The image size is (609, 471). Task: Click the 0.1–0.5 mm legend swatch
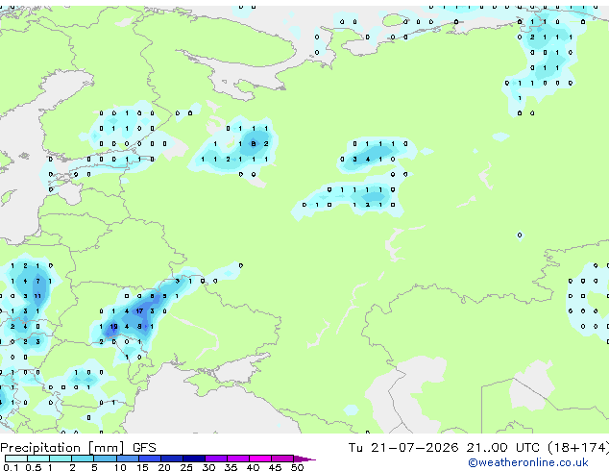tap(16, 459)
